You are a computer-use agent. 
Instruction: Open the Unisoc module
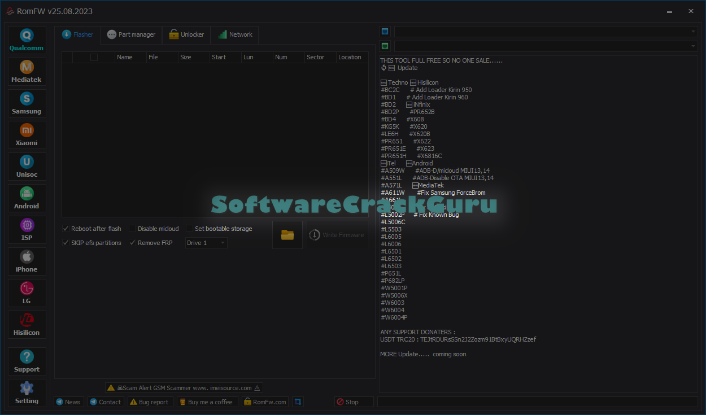coord(27,167)
